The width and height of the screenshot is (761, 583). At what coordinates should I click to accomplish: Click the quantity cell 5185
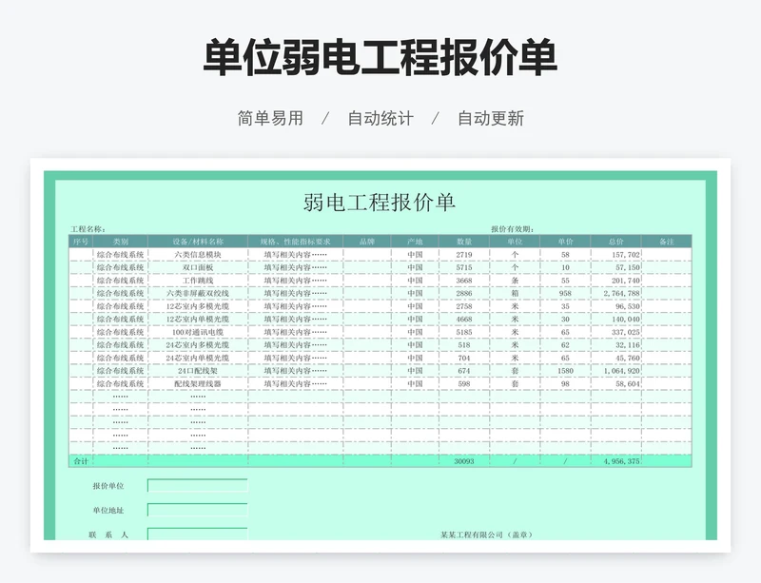click(x=464, y=332)
